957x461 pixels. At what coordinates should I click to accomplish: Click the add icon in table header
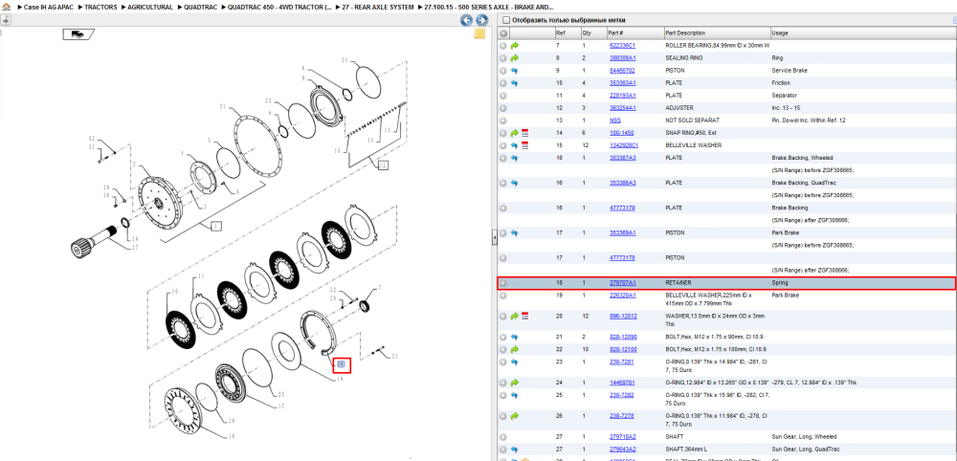click(503, 33)
